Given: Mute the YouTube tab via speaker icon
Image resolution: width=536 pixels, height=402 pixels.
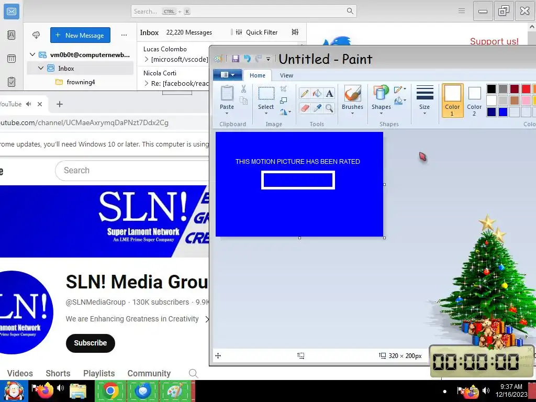Looking at the screenshot, I should pyautogui.click(x=29, y=104).
